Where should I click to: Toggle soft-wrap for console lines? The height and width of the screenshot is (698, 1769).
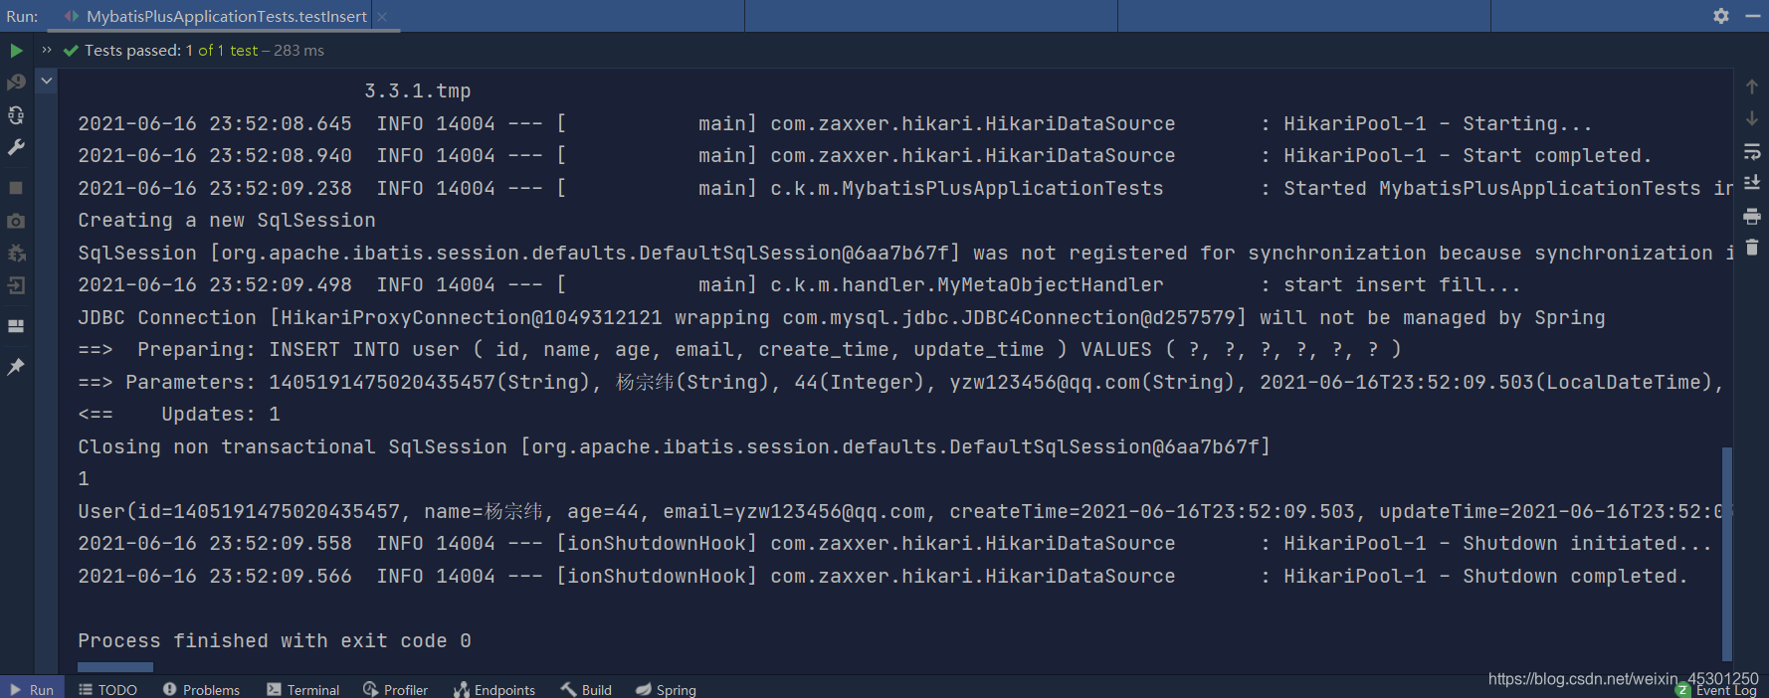point(1752,151)
